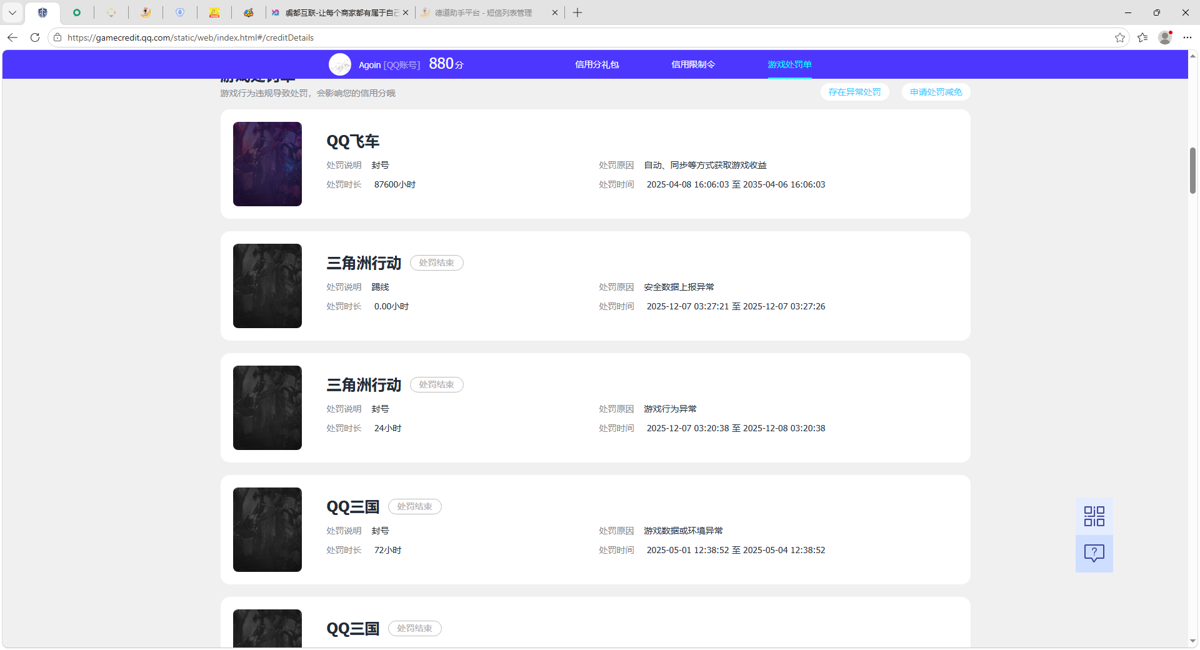Open the help question floating icon
Viewport: 1200px width, 650px height.
(x=1094, y=554)
